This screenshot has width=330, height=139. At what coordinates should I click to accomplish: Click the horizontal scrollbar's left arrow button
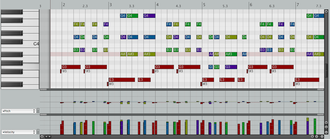[x=42, y=137]
